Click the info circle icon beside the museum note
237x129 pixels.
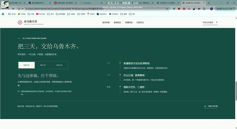click(19, 91)
